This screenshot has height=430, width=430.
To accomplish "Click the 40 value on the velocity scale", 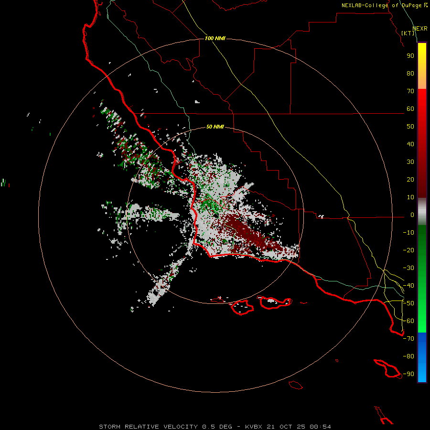I will (410, 144).
